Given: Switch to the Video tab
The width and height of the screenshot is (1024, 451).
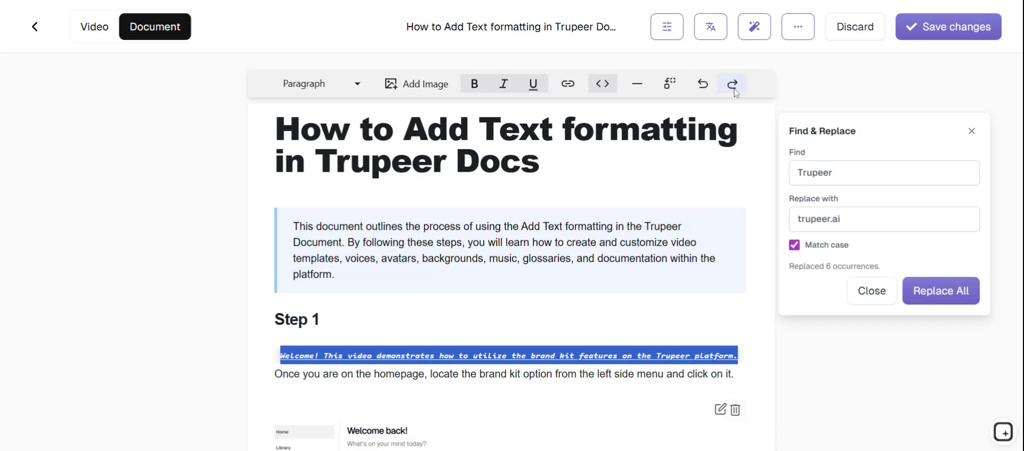Looking at the screenshot, I should pyautogui.click(x=94, y=27).
